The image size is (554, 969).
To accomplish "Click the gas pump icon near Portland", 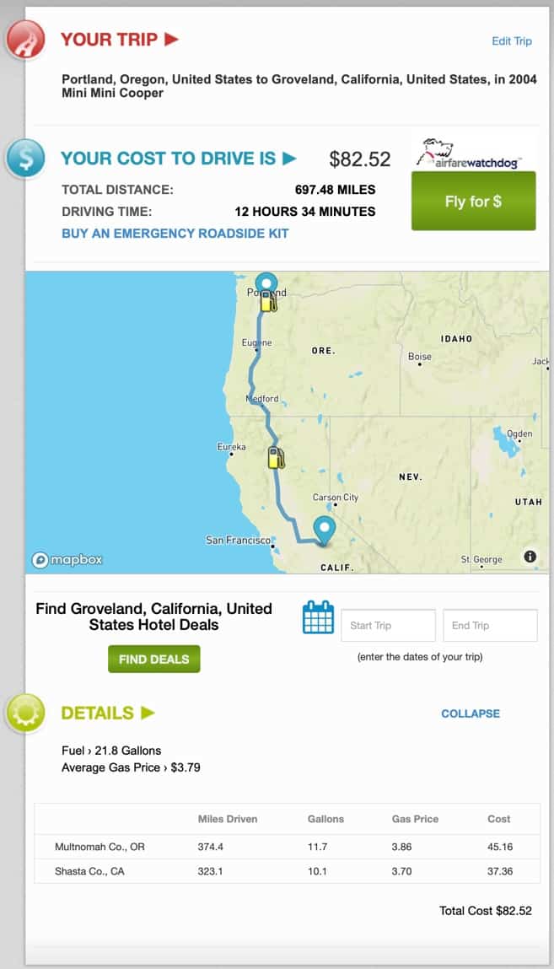I will [x=270, y=304].
